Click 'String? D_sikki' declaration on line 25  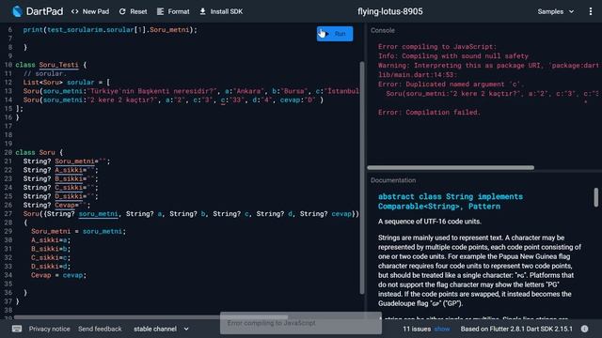tap(60, 196)
